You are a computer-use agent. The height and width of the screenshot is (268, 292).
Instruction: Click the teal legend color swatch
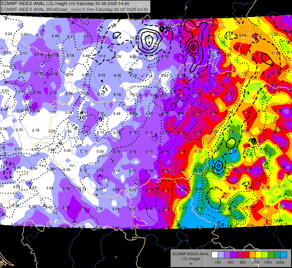277,255
